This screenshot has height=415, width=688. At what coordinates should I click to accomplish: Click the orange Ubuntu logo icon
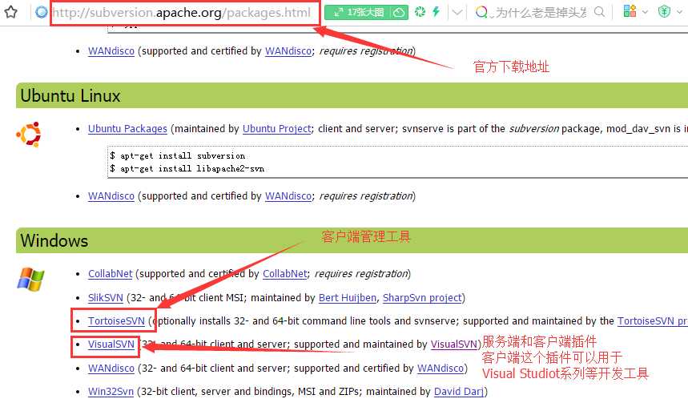(x=29, y=135)
